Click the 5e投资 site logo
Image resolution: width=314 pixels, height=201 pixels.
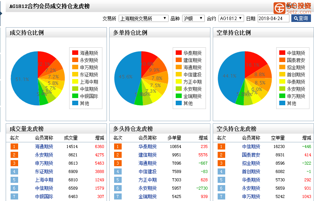coord(292,8)
